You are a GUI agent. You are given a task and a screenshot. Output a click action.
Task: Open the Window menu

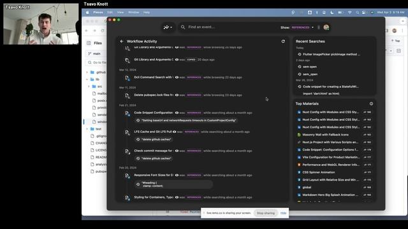pos(133,12)
